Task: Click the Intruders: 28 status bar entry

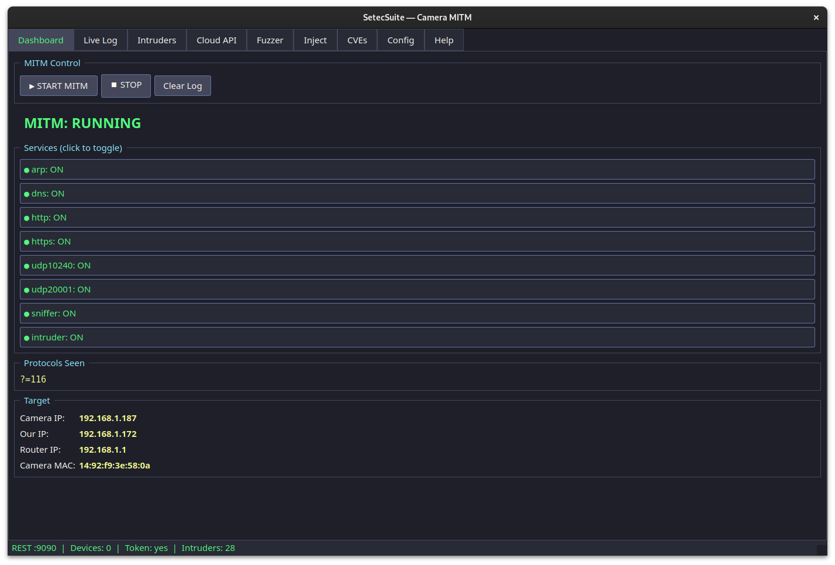Action: [208, 548]
